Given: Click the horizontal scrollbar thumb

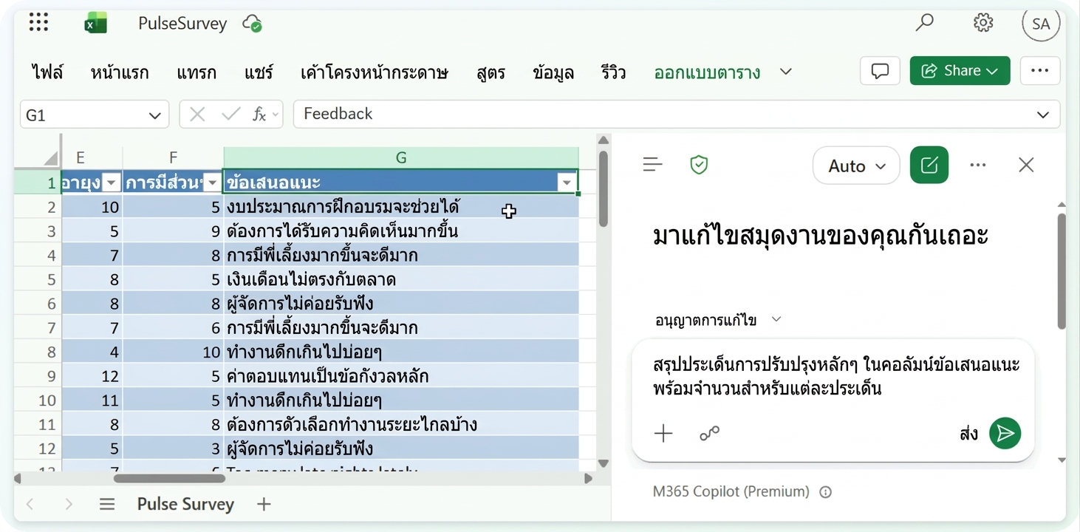Looking at the screenshot, I should pos(169,479).
